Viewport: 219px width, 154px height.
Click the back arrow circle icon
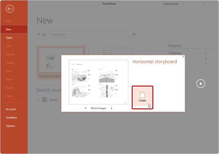click(x=10, y=9)
